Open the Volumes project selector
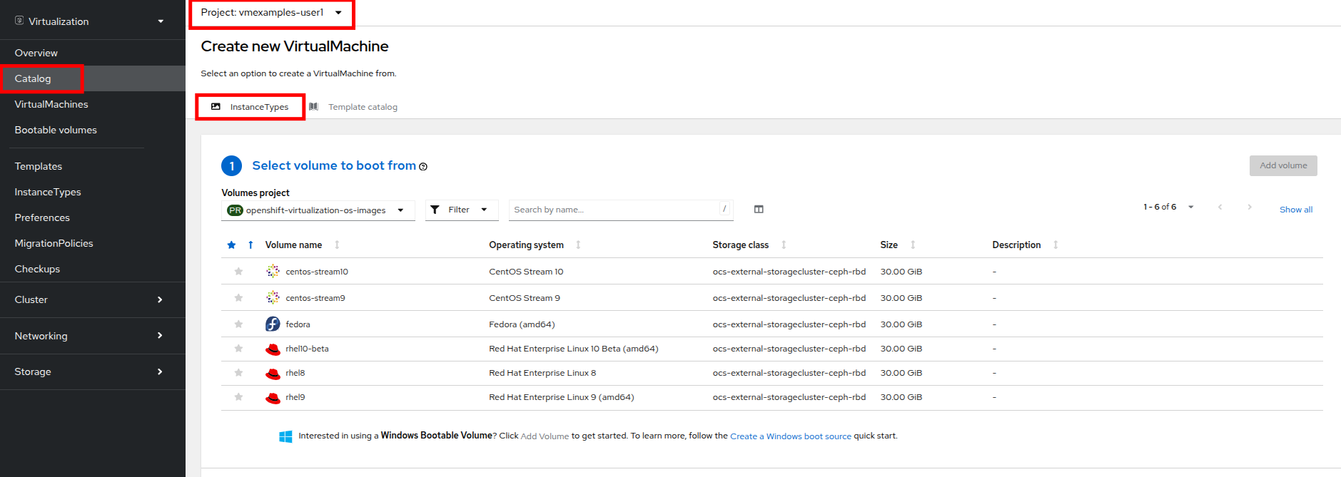This screenshot has height=477, width=1341. (x=318, y=210)
